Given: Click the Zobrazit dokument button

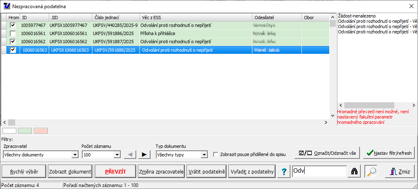Looking at the screenshot, I should pos(70,171).
